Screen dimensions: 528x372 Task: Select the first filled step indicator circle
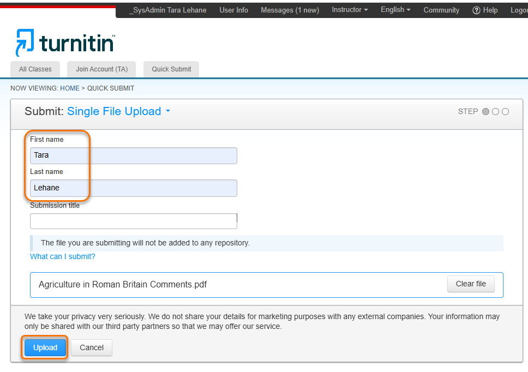point(485,112)
